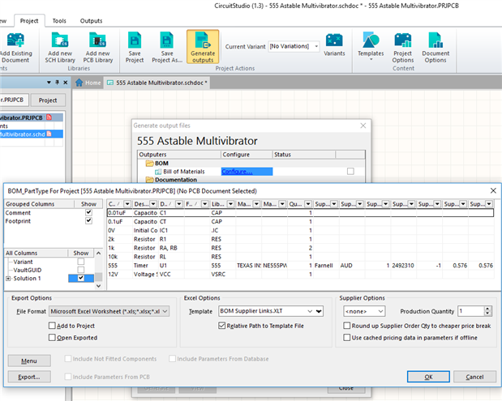Switch to the Tools ribbon tab
This screenshot has height=401, width=502.
(59, 19)
